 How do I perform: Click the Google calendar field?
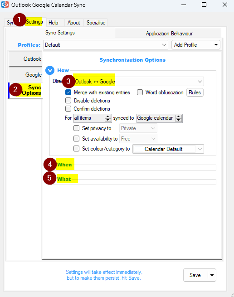[x=156, y=118]
